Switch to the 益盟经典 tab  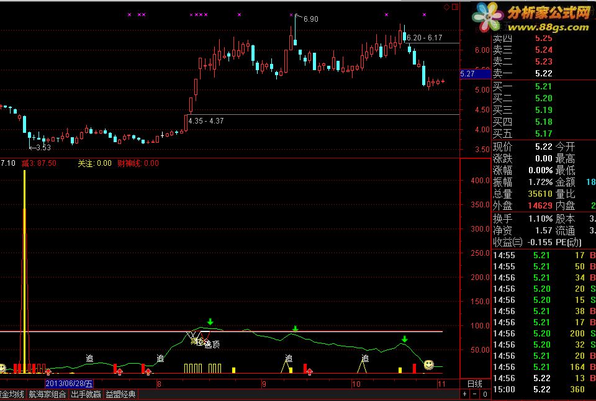tap(120, 395)
